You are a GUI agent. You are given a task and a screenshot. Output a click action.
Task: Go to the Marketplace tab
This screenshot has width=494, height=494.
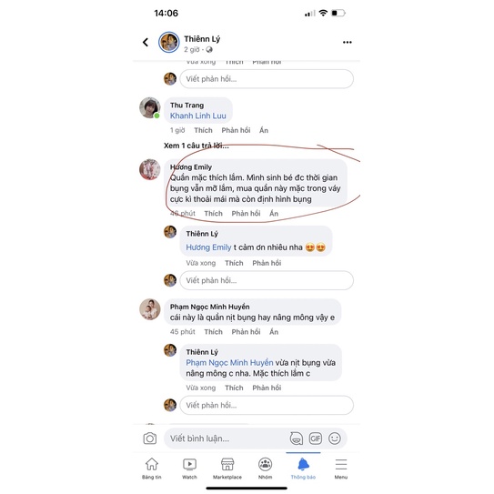pos(227,469)
